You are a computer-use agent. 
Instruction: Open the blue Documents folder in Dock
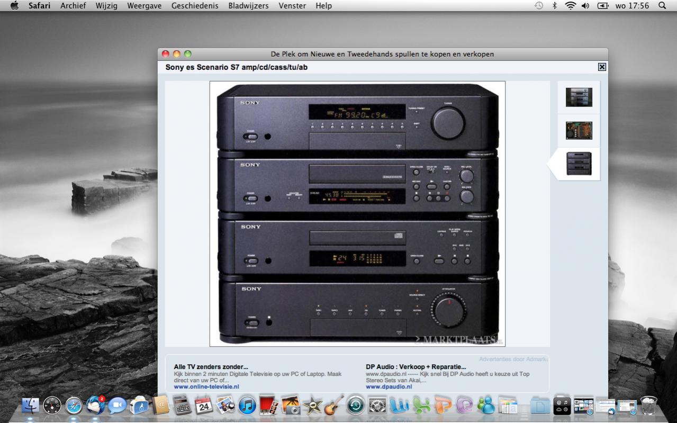540,406
